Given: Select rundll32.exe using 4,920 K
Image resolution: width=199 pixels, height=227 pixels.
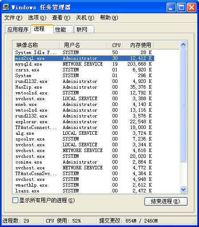Looking at the screenshot, I should 84,81.
